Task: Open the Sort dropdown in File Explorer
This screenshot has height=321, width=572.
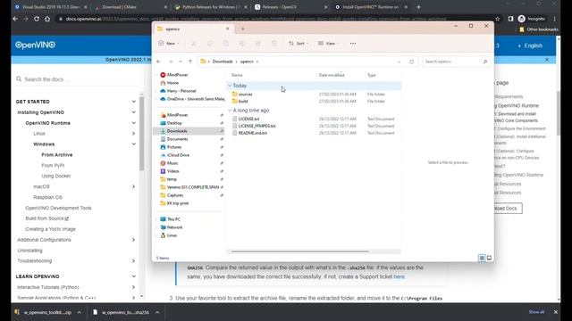Action: click(299, 44)
